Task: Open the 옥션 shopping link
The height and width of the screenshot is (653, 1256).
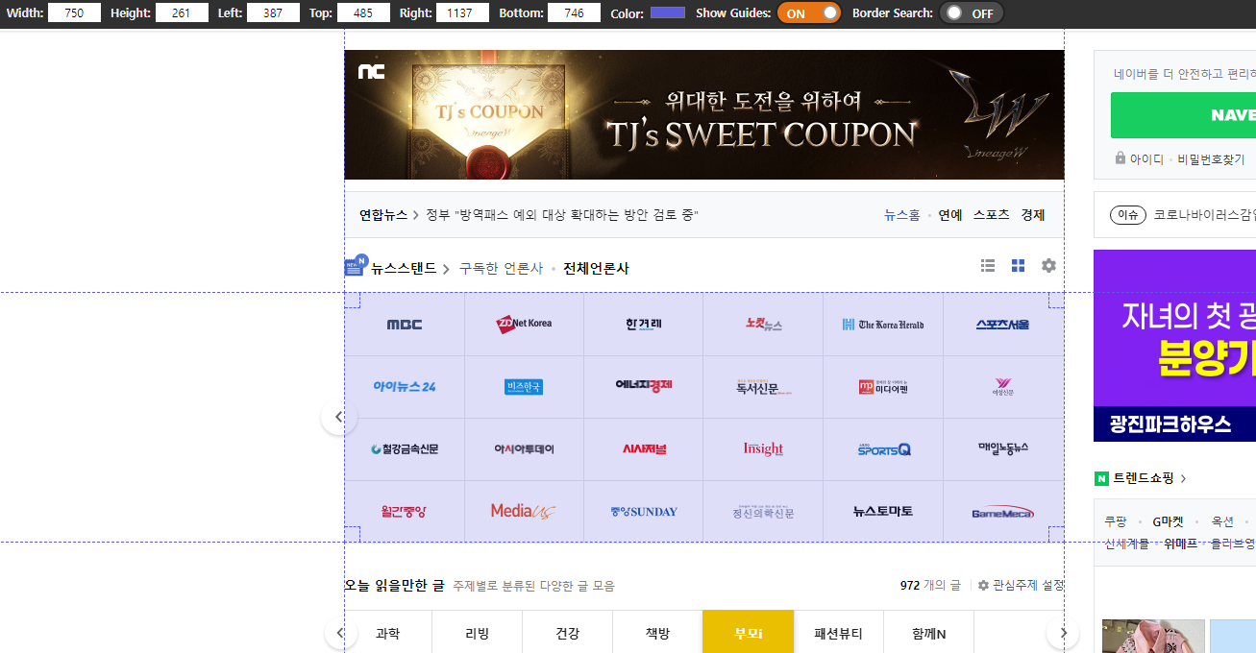Action: [1222, 522]
